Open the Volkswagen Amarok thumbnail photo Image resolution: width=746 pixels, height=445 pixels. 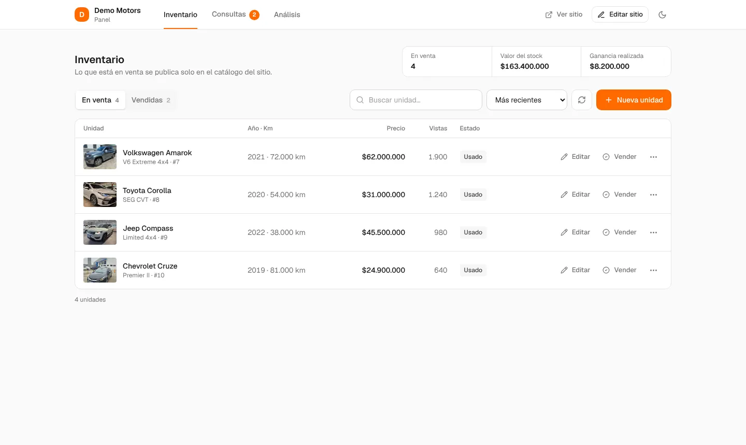(100, 157)
